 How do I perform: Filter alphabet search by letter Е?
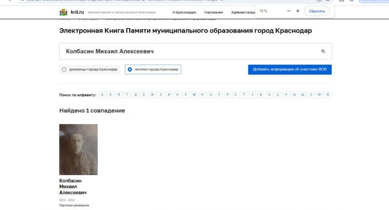click(144, 95)
